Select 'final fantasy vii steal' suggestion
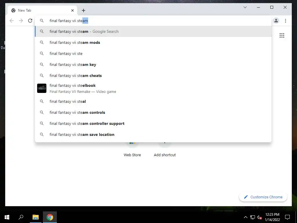The height and width of the screenshot is (223, 297). click(153, 101)
